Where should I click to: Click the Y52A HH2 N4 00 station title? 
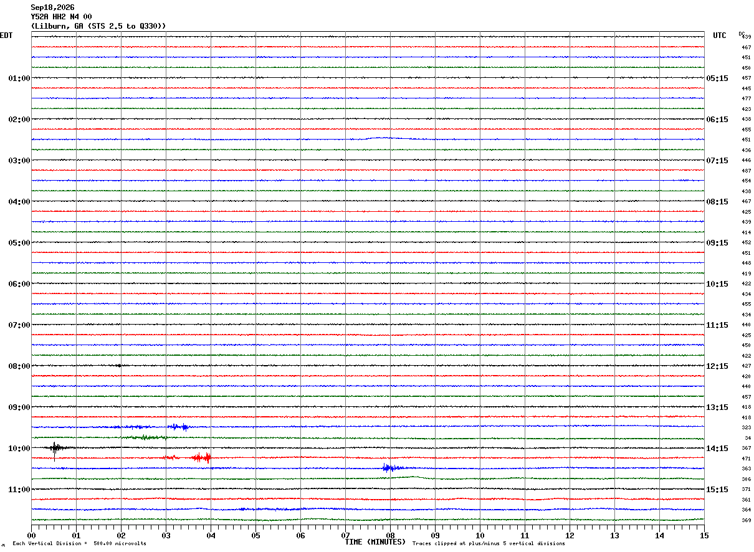(61, 17)
